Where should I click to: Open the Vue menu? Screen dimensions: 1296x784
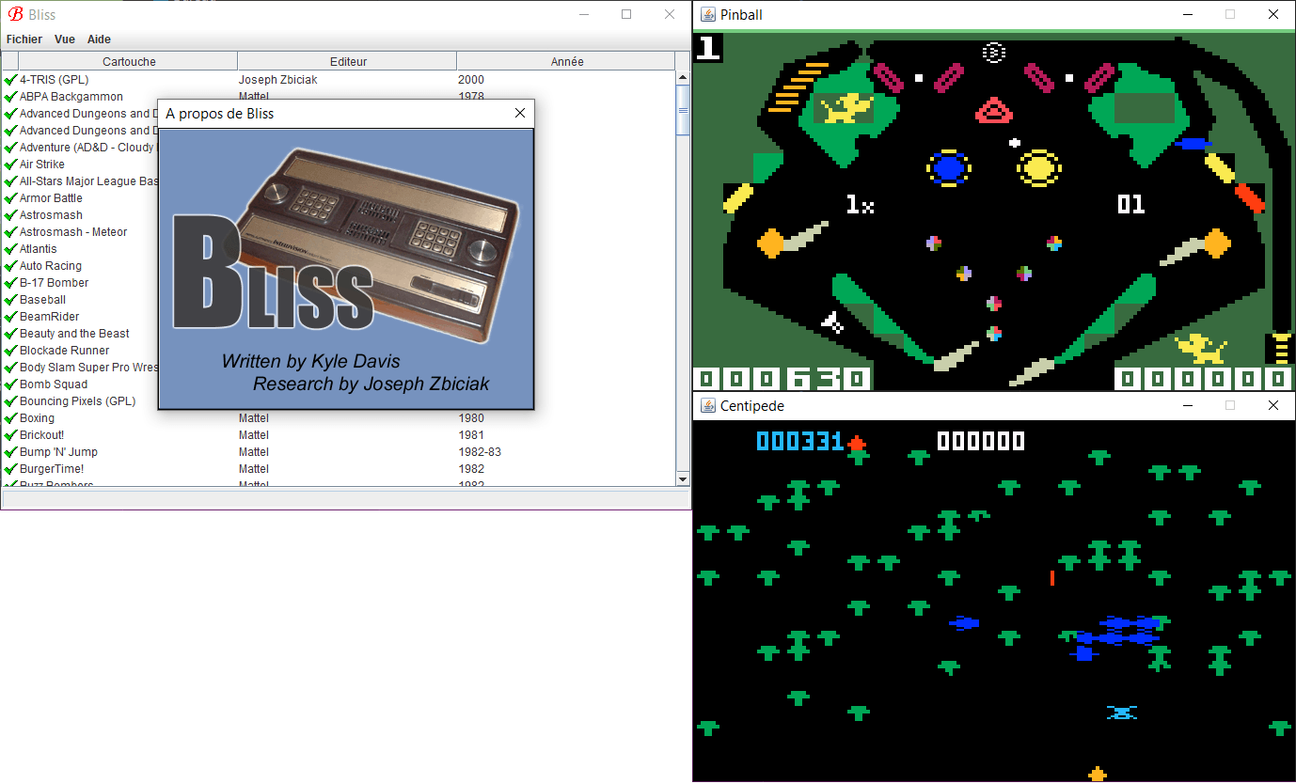(x=65, y=39)
